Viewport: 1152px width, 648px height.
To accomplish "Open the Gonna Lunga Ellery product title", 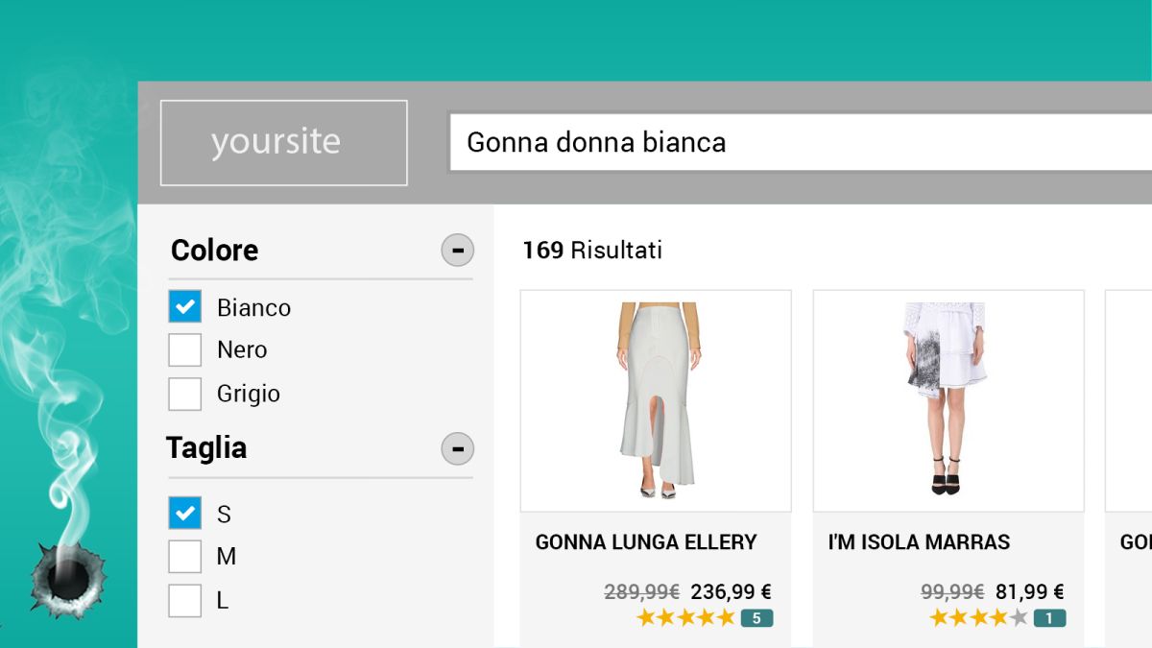I will pos(646,542).
